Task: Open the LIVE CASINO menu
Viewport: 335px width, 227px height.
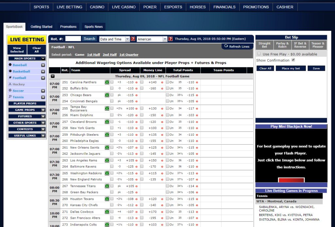Action: pyautogui.click(x=124, y=7)
